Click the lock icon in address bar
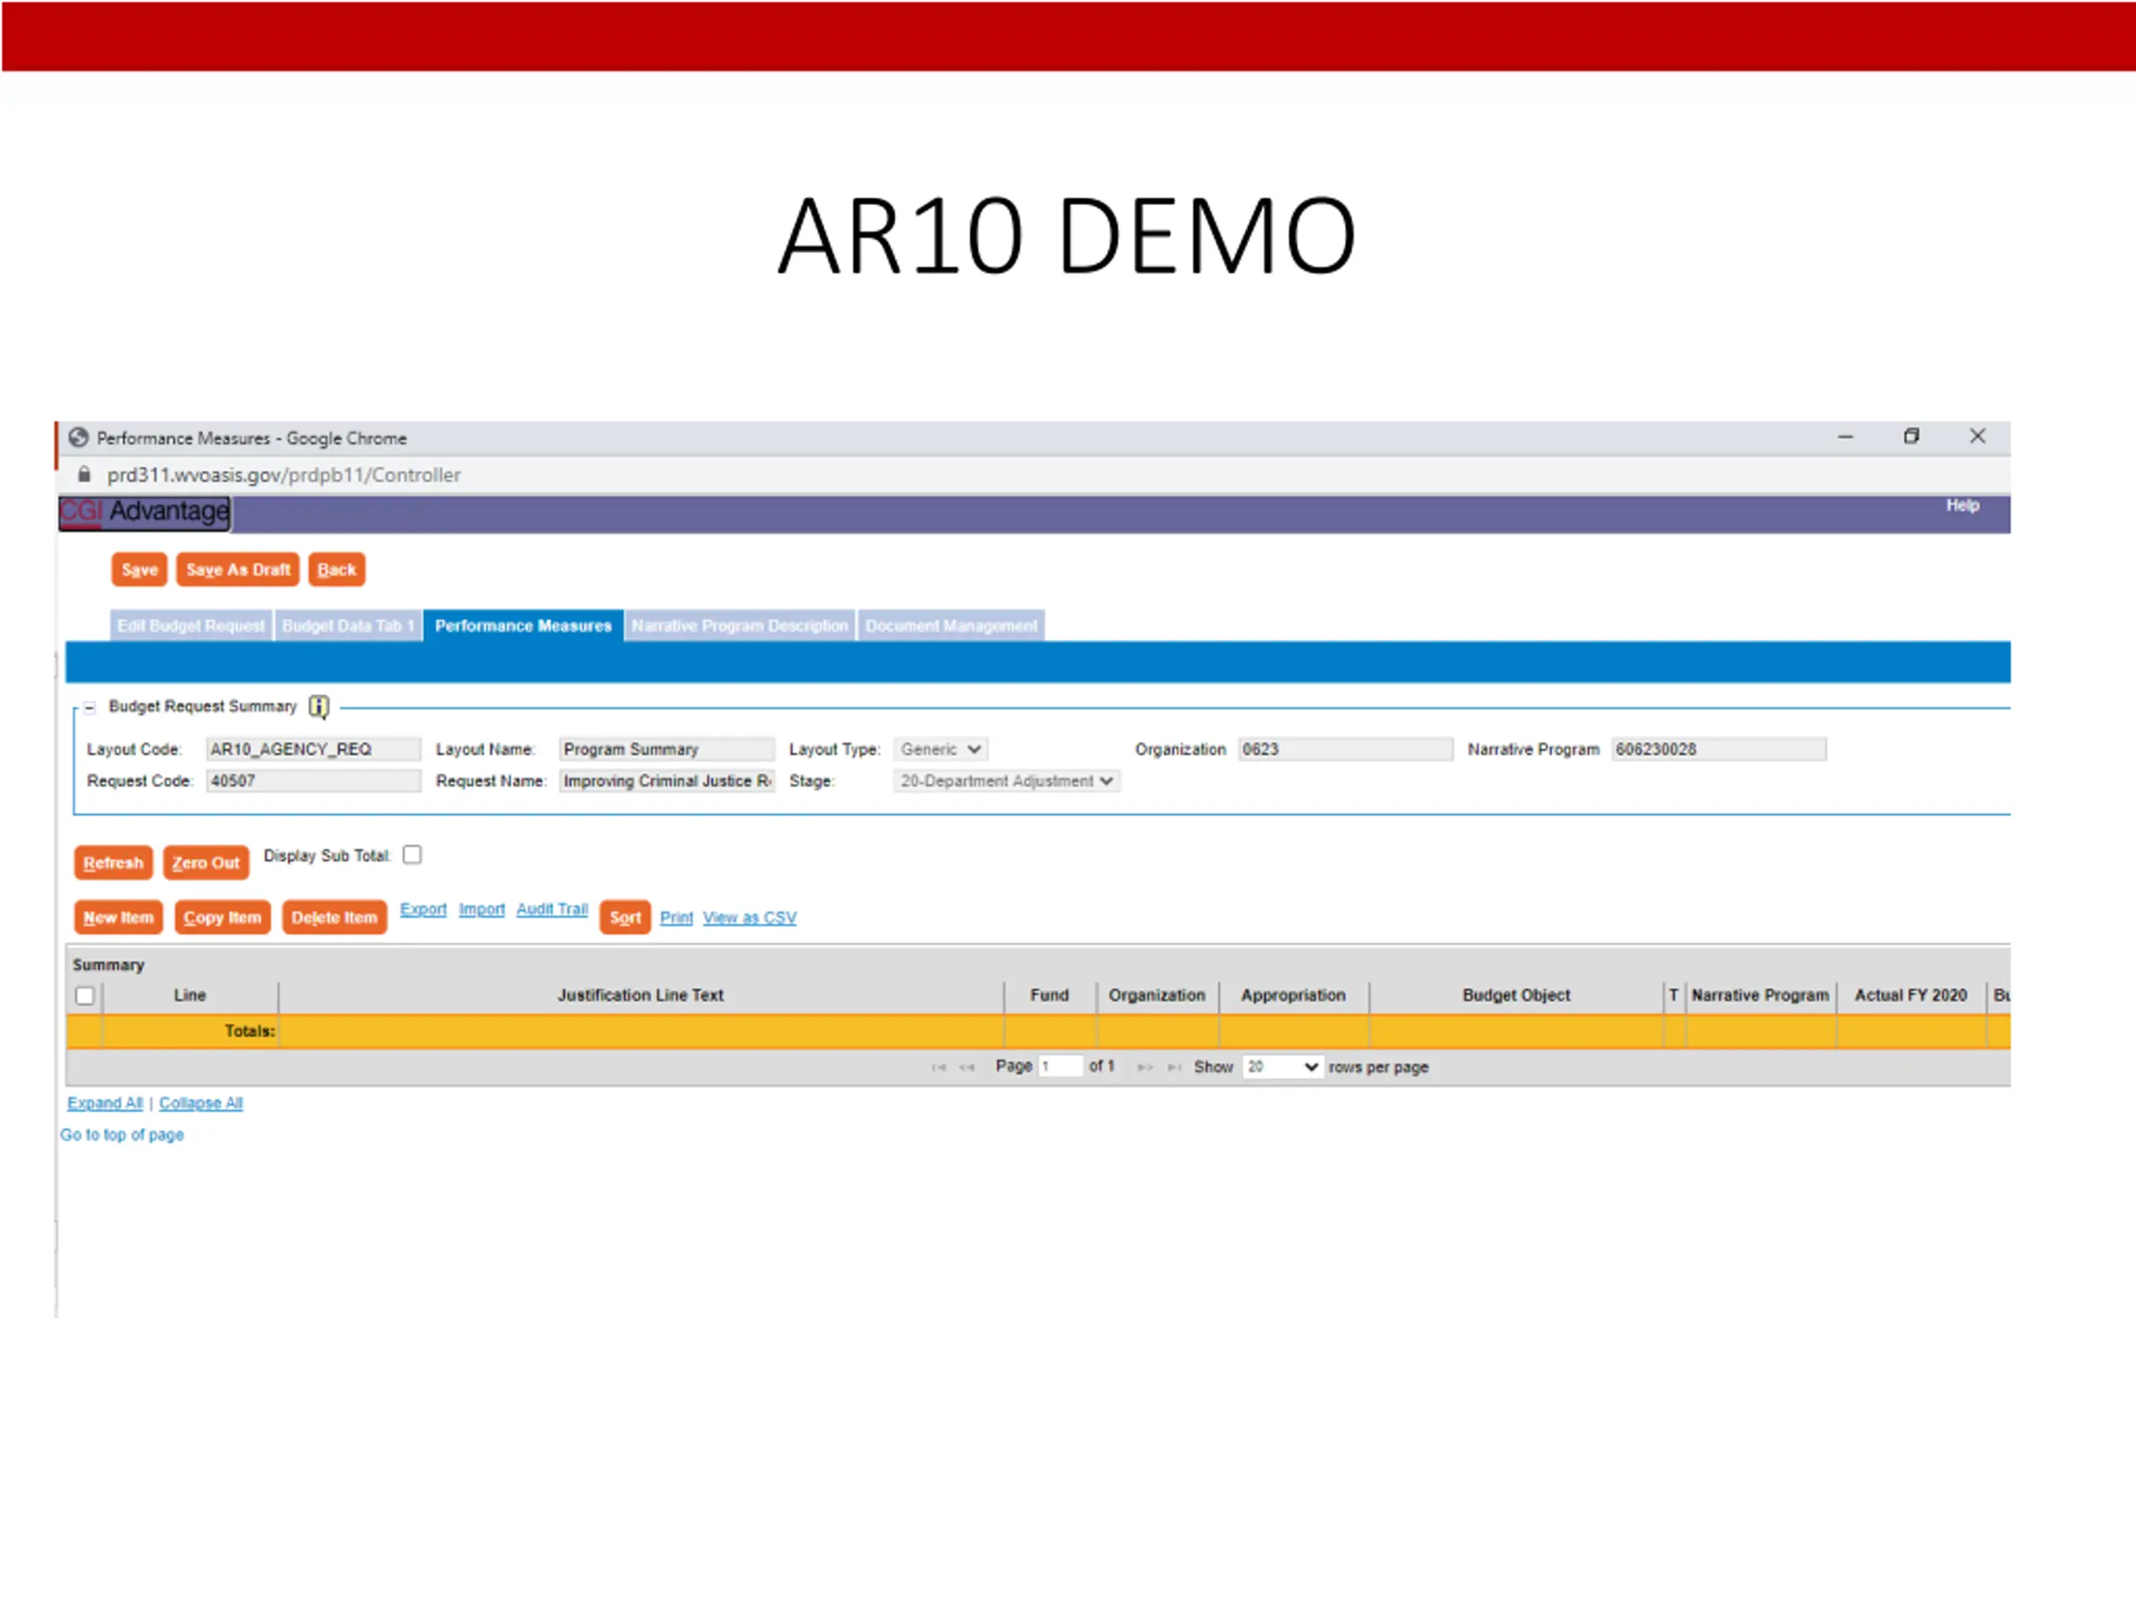 pos(84,474)
